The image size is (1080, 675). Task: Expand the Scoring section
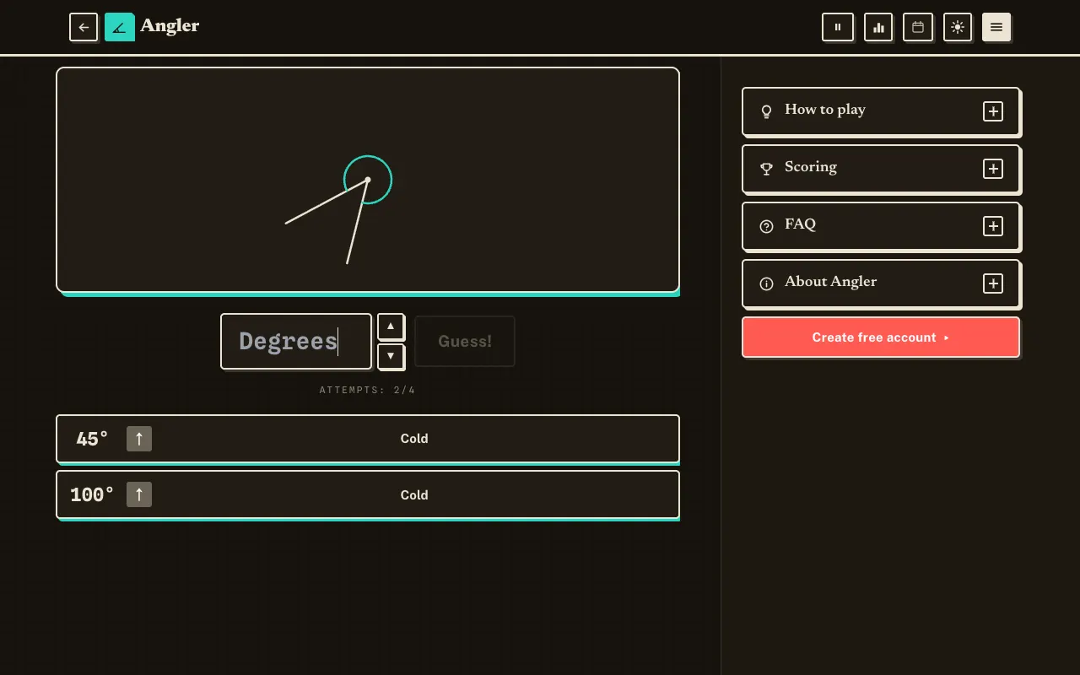click(881, 168)
